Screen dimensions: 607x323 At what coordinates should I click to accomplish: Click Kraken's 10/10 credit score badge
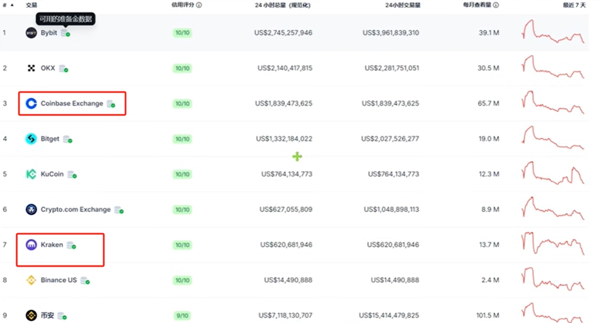(182, 245)
